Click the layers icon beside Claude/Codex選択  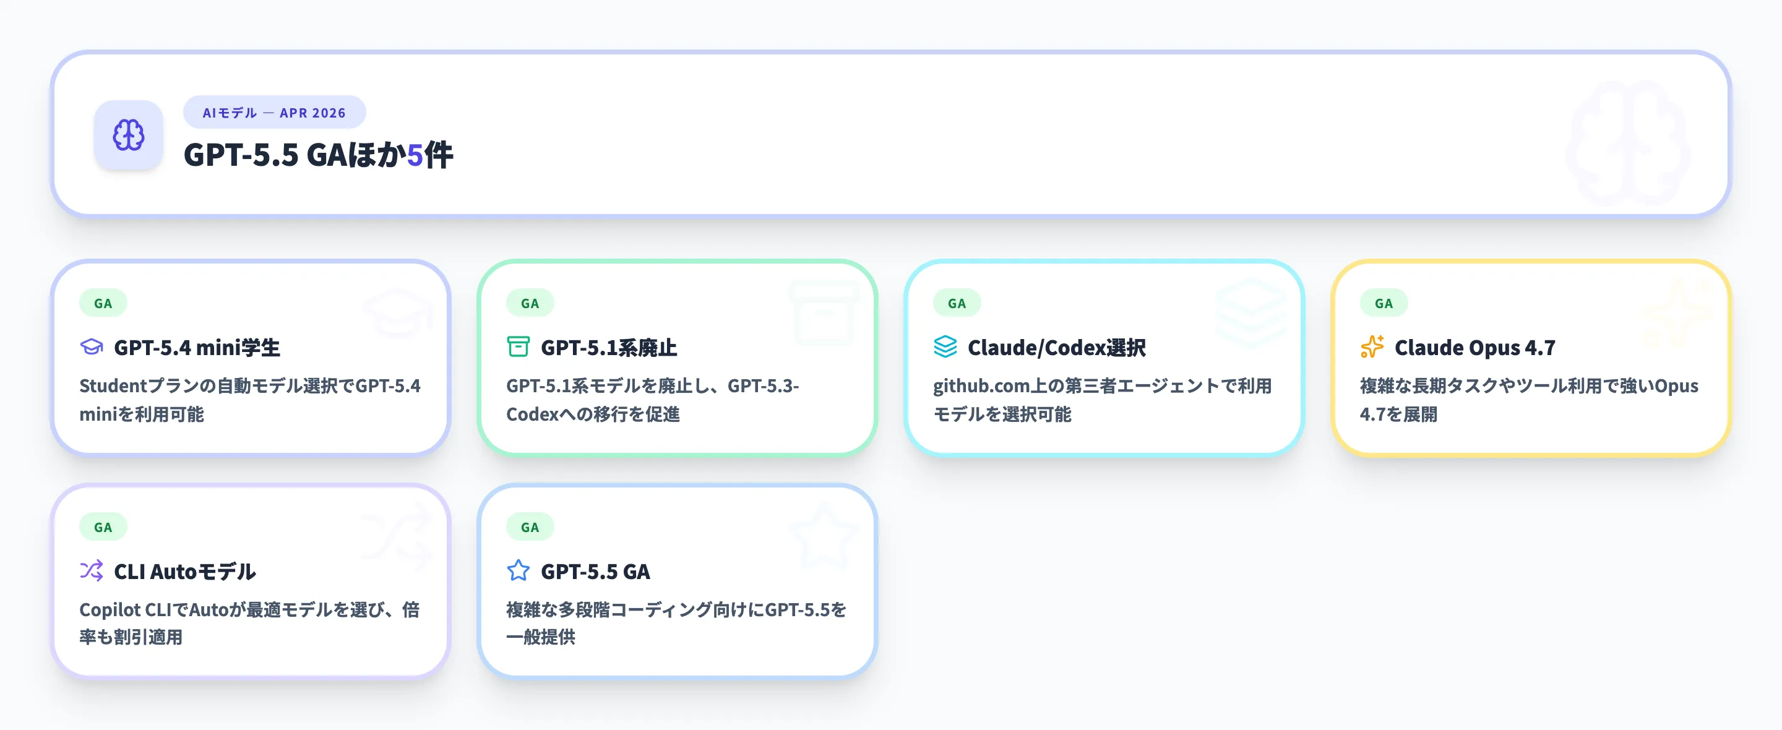(x=945, y=346)
